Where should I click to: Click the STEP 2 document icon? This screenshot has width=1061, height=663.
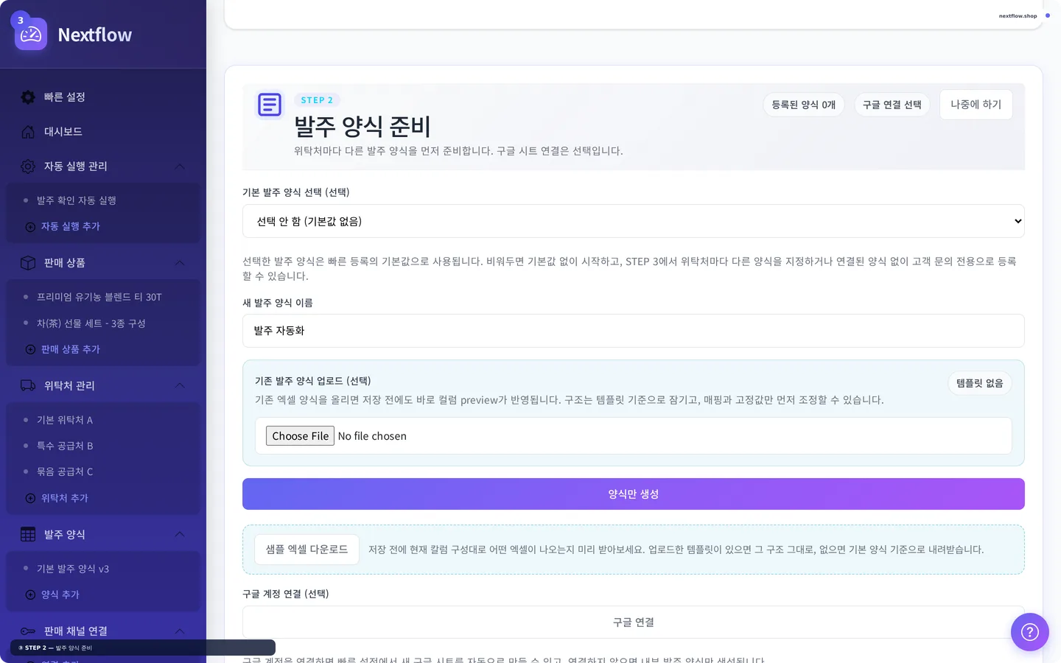[270, 105]
